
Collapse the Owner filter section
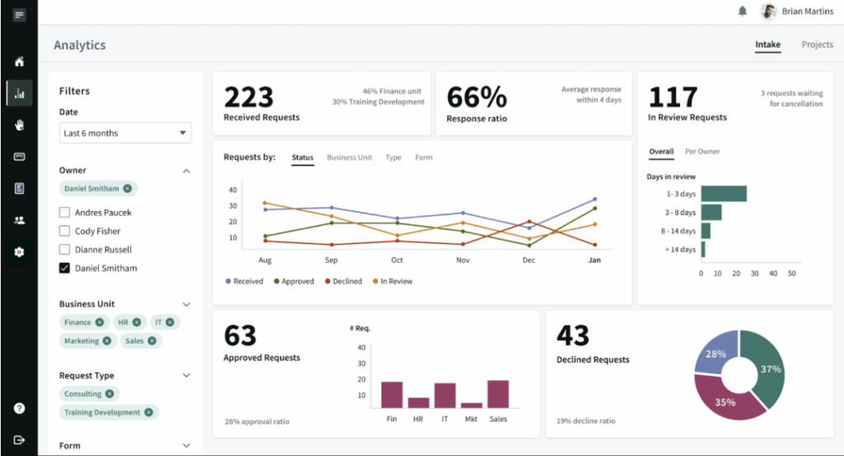pyautogui.click(x=186, y=171)
